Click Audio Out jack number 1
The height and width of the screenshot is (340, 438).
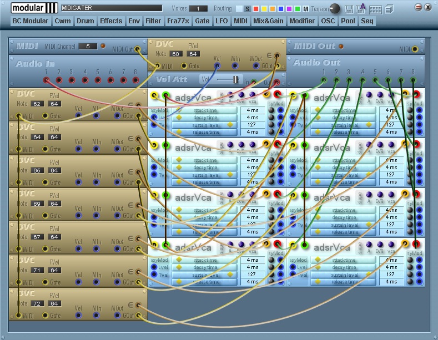click(324, 80)
